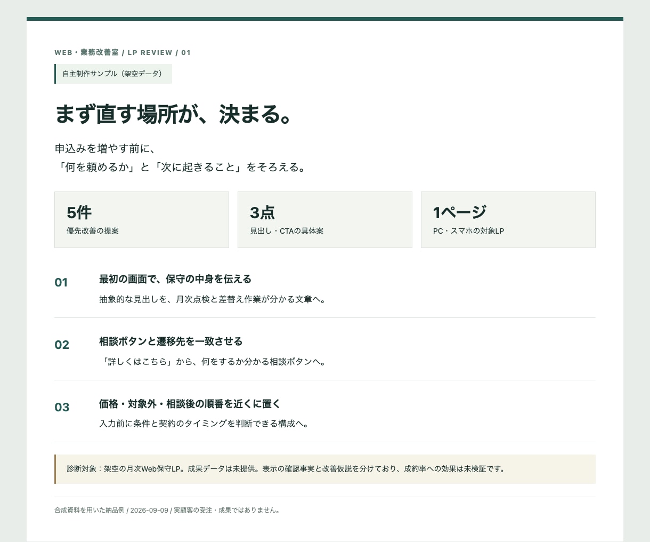Click the breadcrumb text 'WEB・業務改善室 / LP REVIEW / 01'
This screenshot has height=542, width=650.
(123, 53)
